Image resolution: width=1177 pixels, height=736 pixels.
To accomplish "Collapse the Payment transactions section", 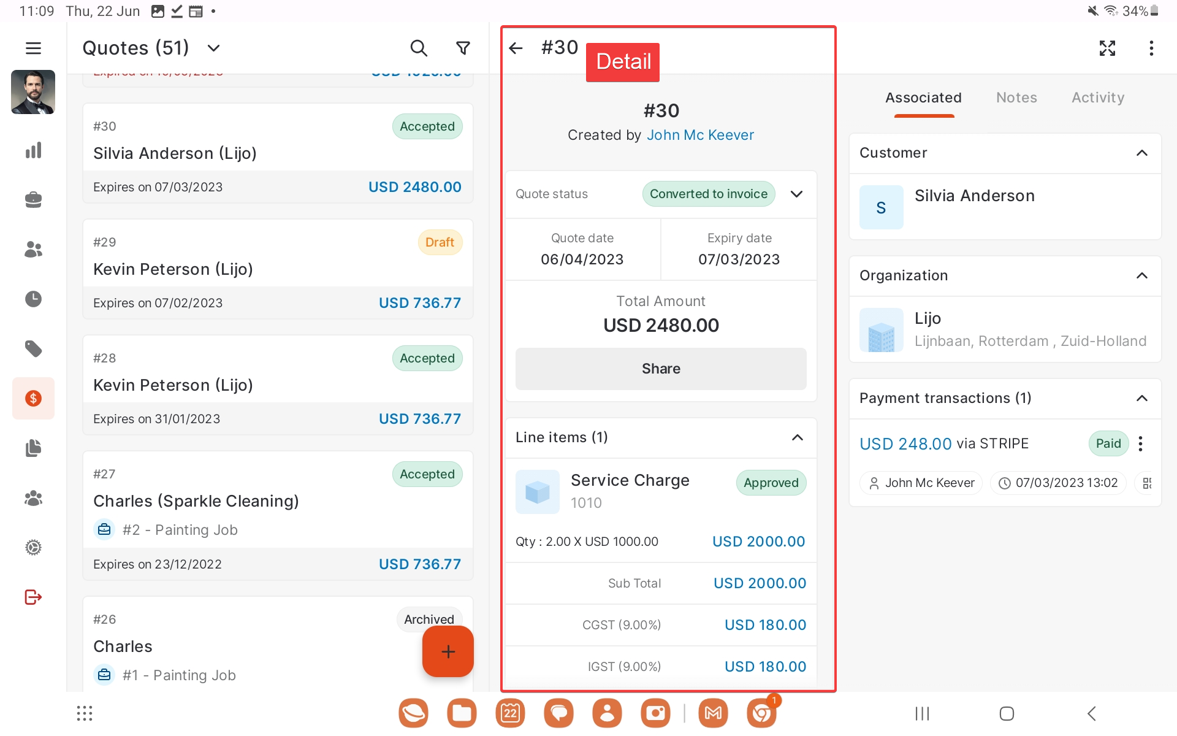I will [1141, 398].
